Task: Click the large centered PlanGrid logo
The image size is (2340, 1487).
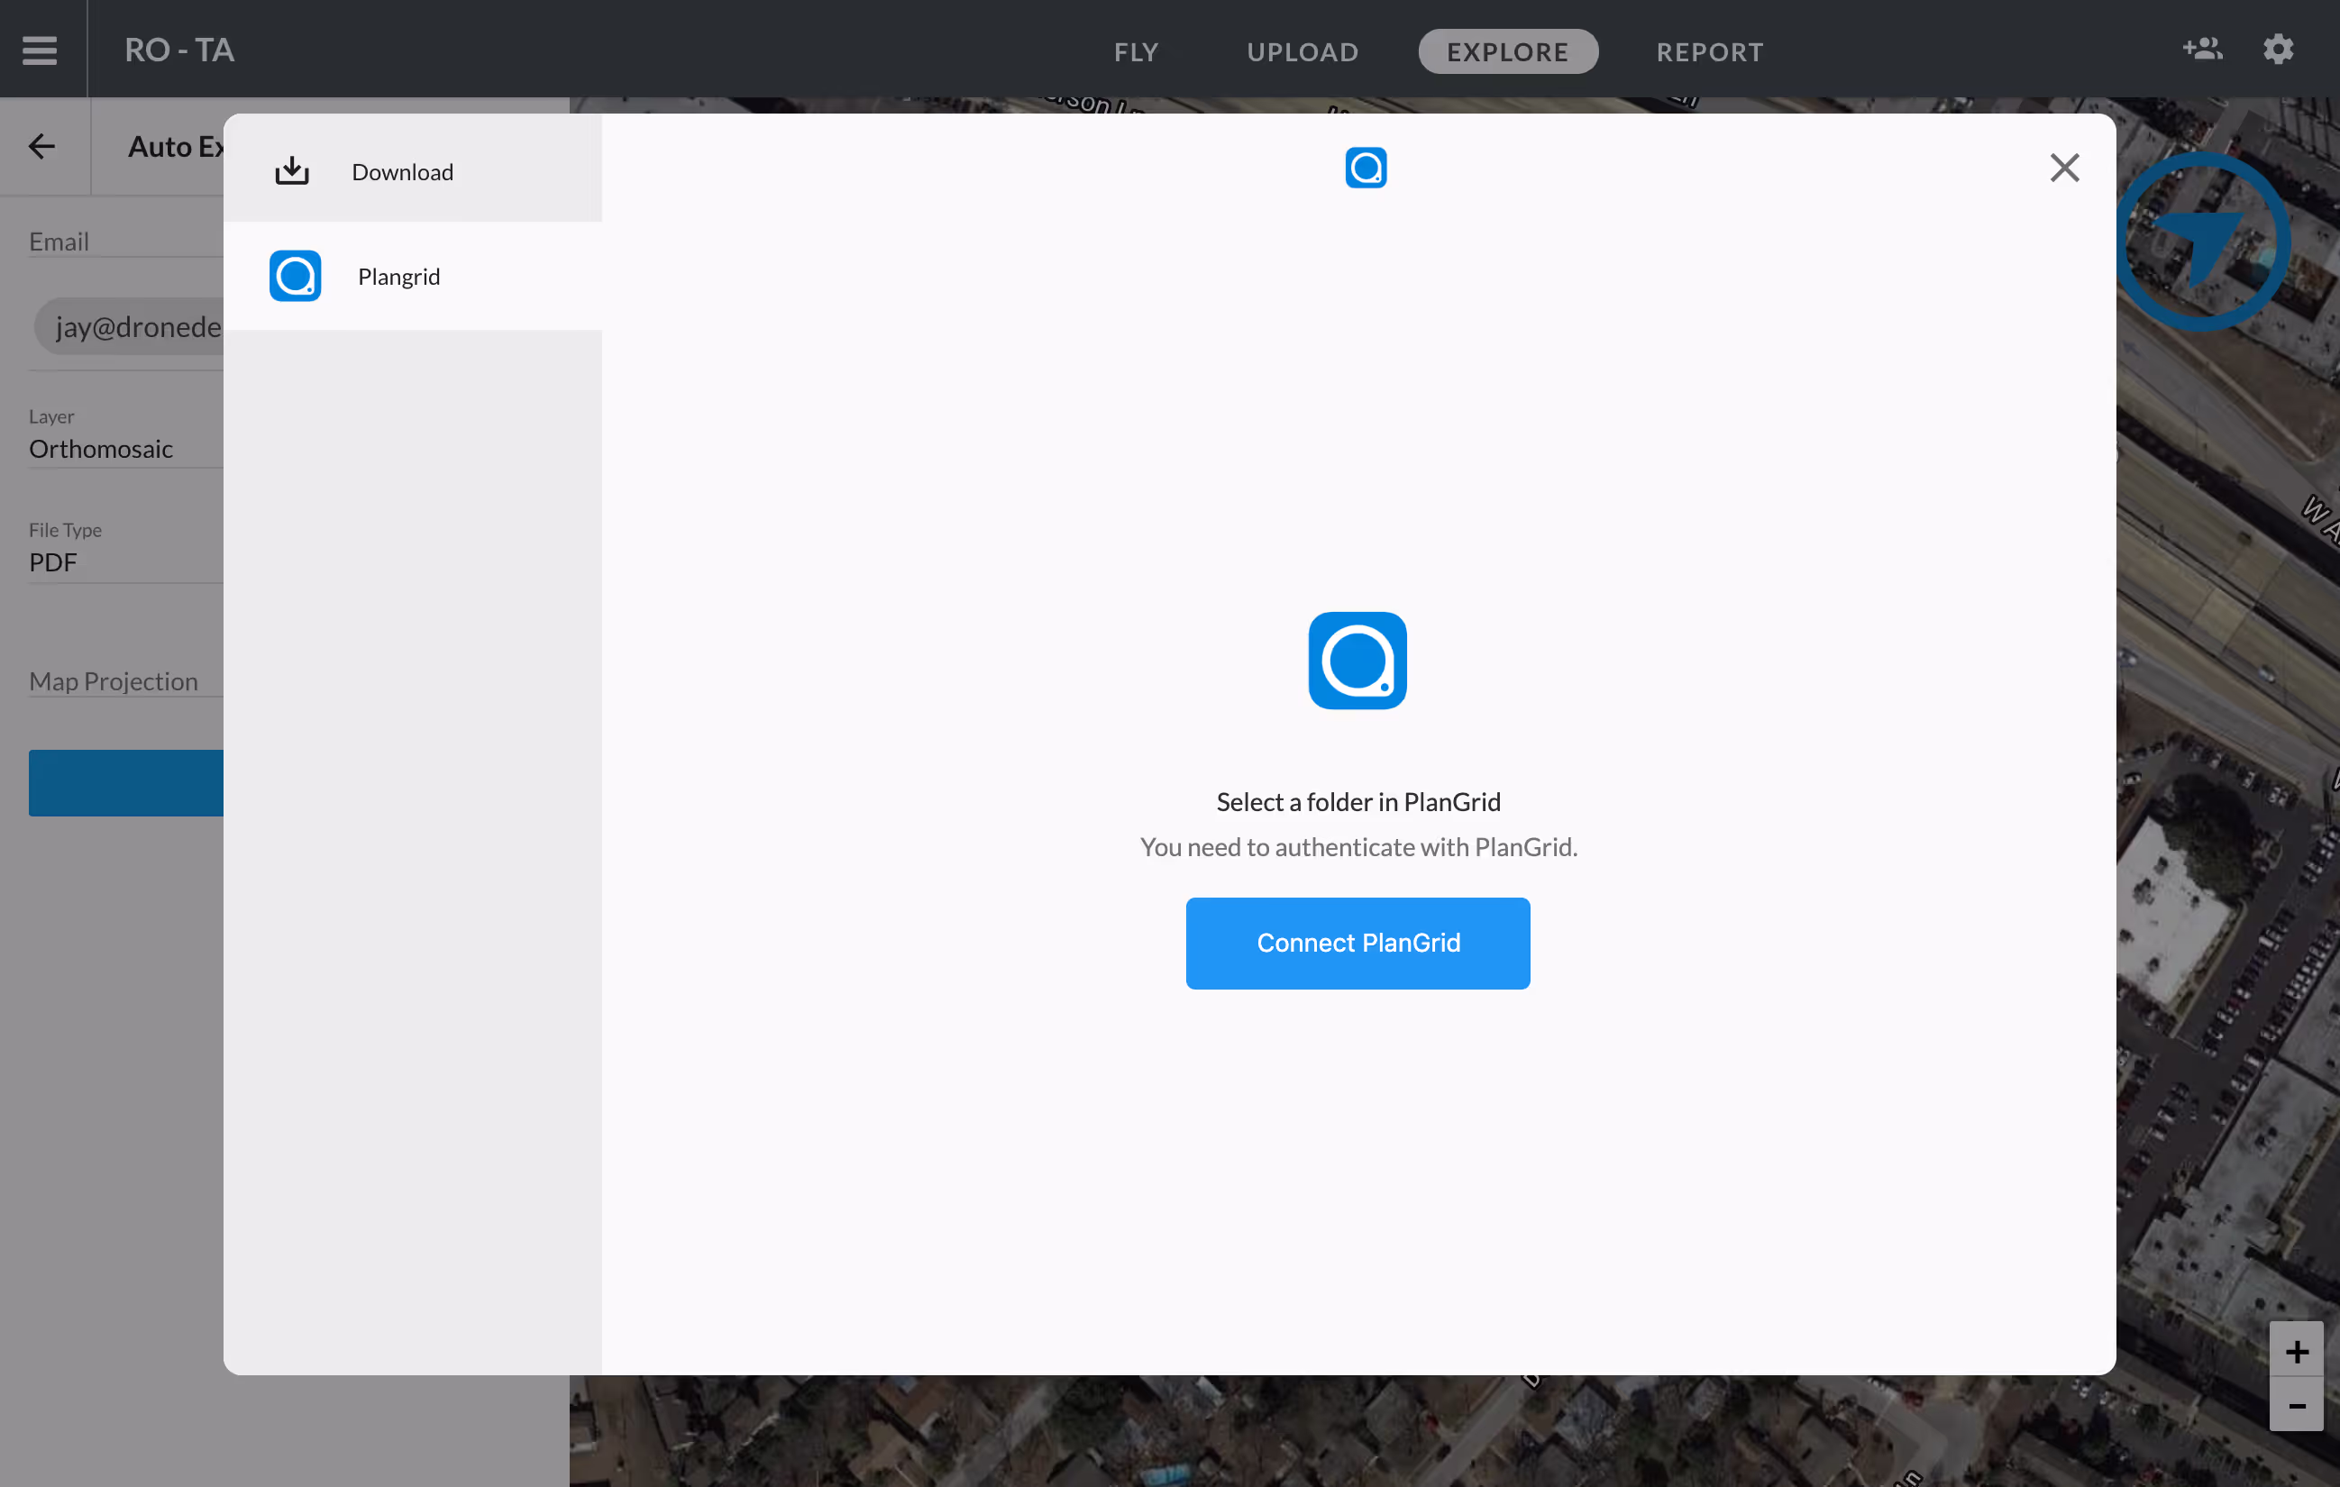Action: (1357, 661)
